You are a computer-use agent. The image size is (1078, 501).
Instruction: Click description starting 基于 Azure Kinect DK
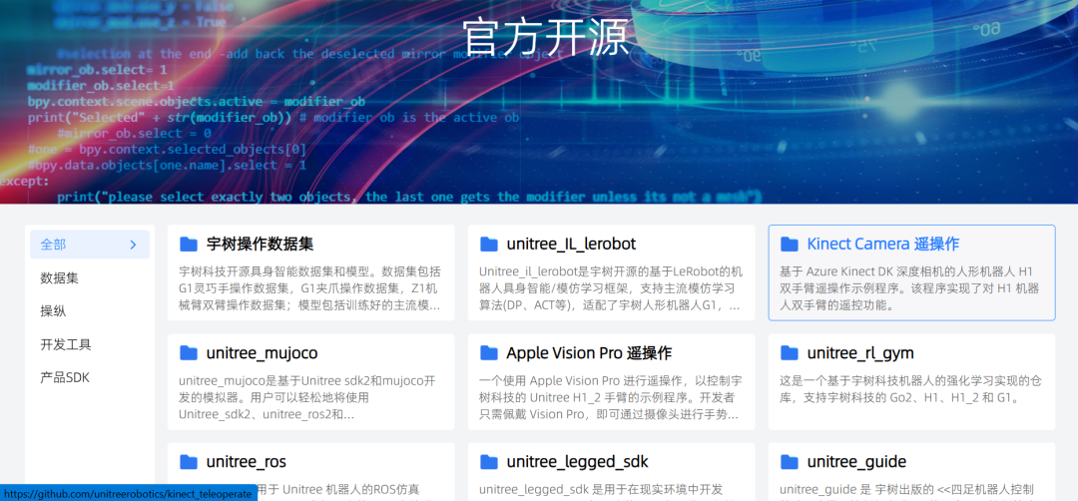[911, 288]
